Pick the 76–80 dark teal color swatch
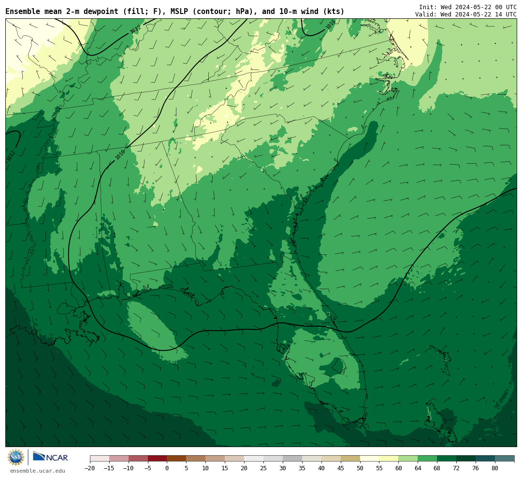The height and width of the screenshot is (477, 522). [x=485, y=459]
